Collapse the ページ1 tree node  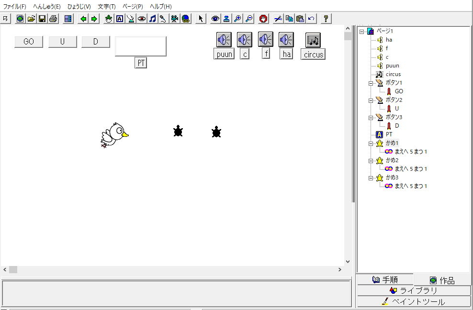click(x=361, y=32)
